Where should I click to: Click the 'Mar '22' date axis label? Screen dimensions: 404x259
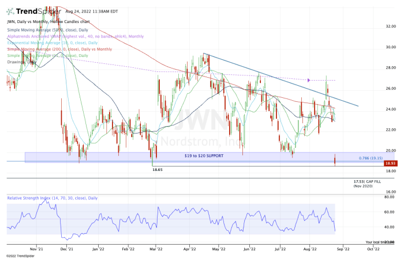click(x=156, y=249)
